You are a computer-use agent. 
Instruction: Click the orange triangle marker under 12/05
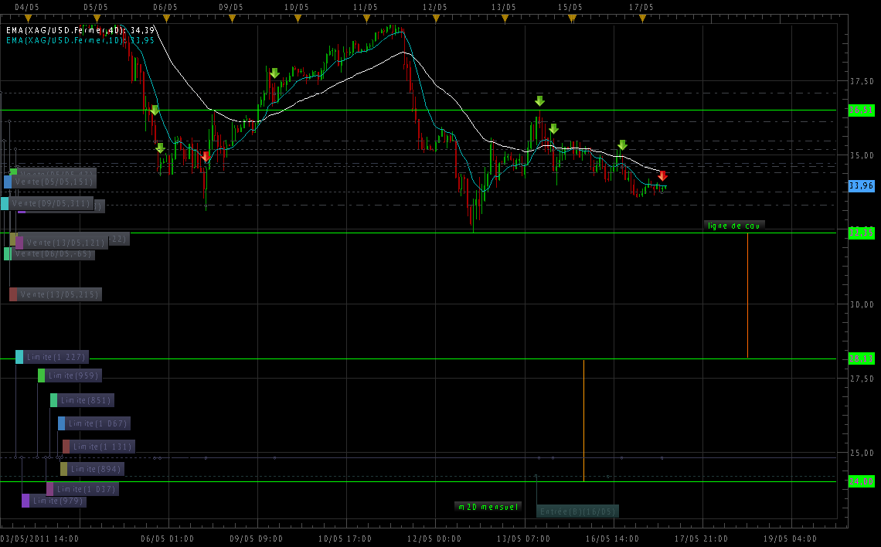436,18
